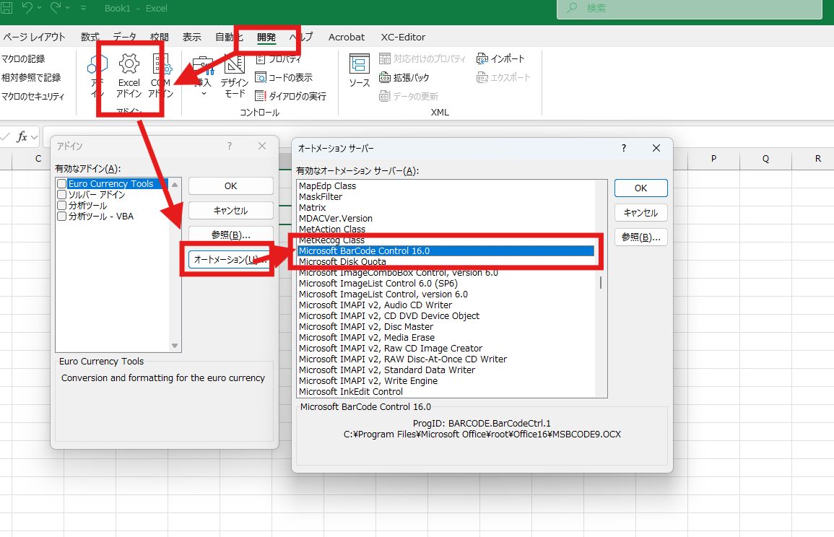Open the Insert controls dropdown

203,77
